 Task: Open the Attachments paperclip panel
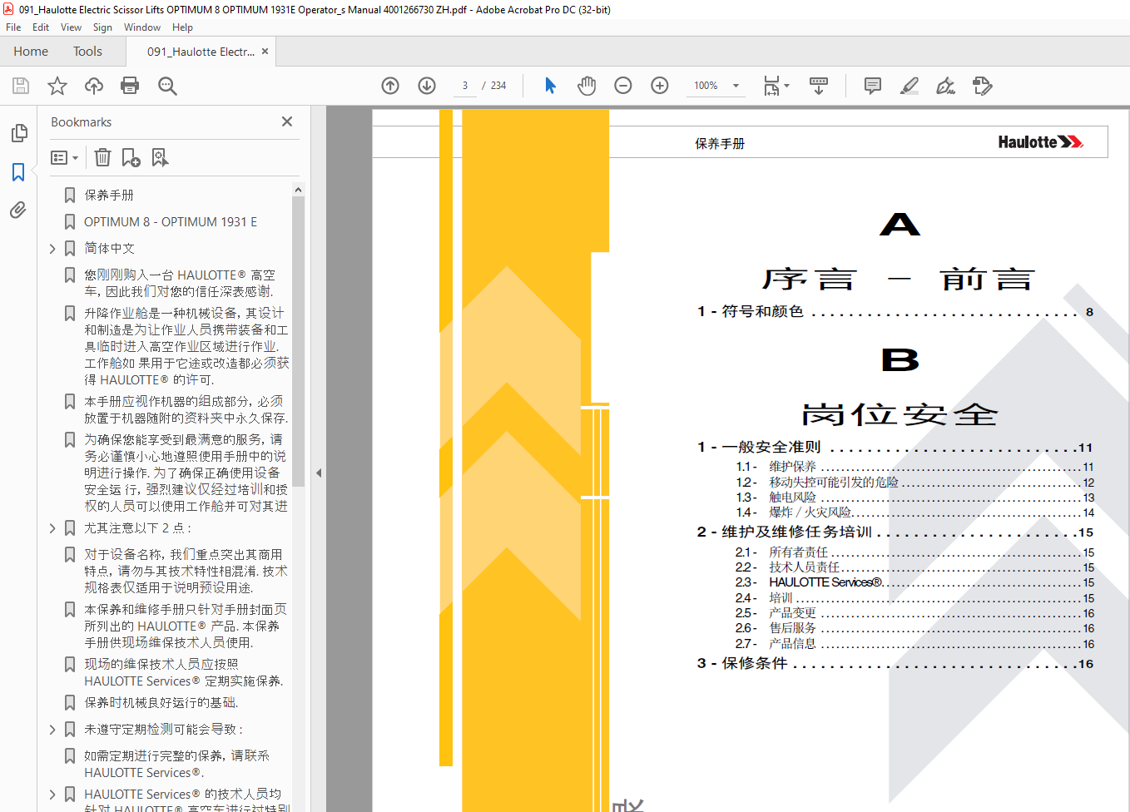click(18, 210)
